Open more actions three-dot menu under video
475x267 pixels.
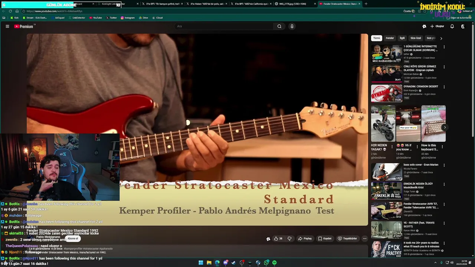click(365, 238)
